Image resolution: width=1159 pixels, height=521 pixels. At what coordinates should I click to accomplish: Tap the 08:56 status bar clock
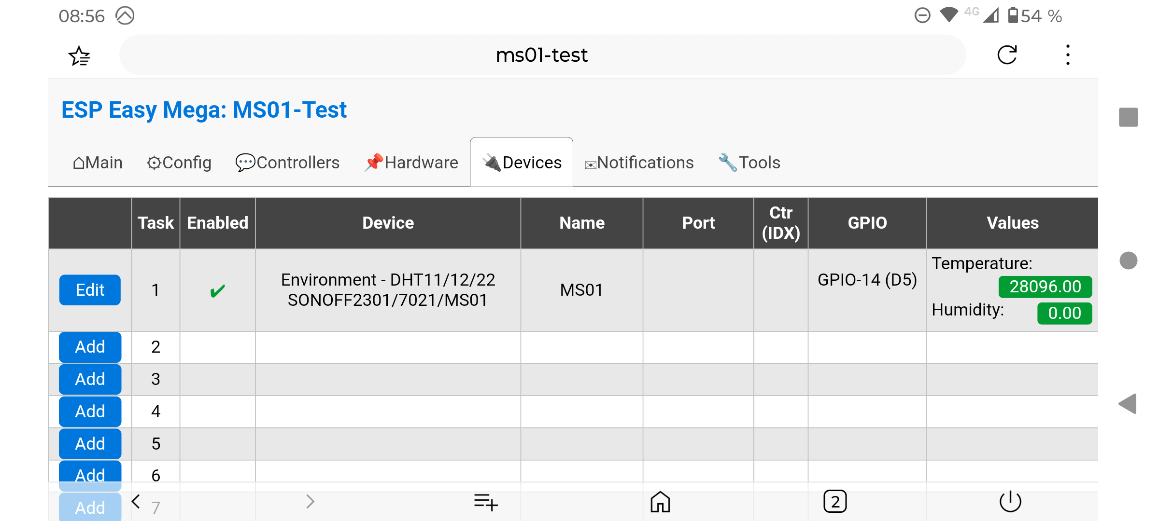82,16
